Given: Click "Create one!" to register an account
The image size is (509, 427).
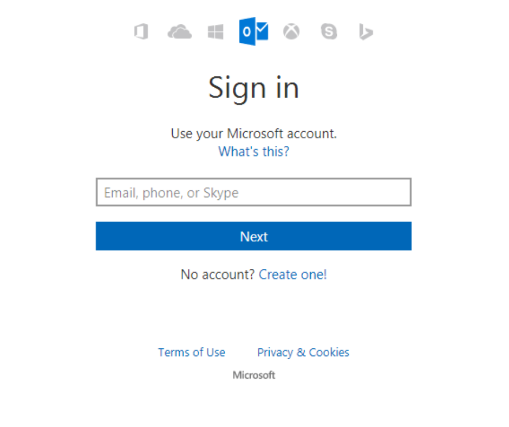Looking at the screenshot, I should [292, 274].
